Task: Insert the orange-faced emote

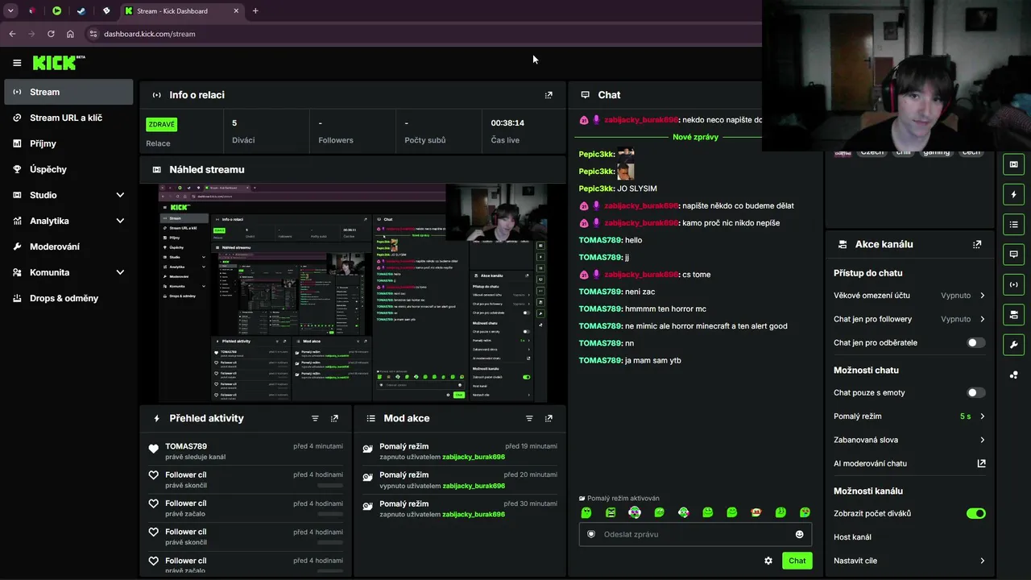Action: coord(756,512)
